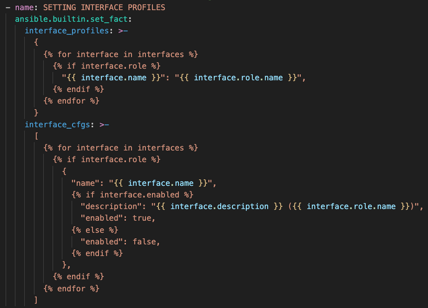Click the opening square bracket under interface_cfgs
This screenshot has width=428, height=308.
(x=37, y=136)
